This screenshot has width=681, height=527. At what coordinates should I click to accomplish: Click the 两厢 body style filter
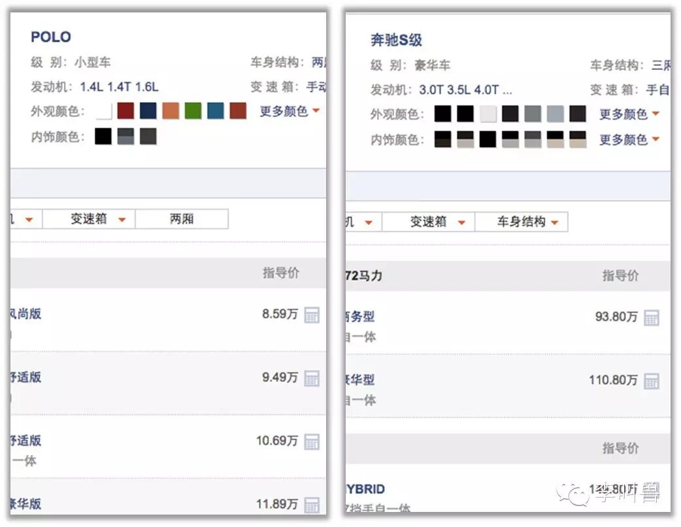(x=182, y=218)
